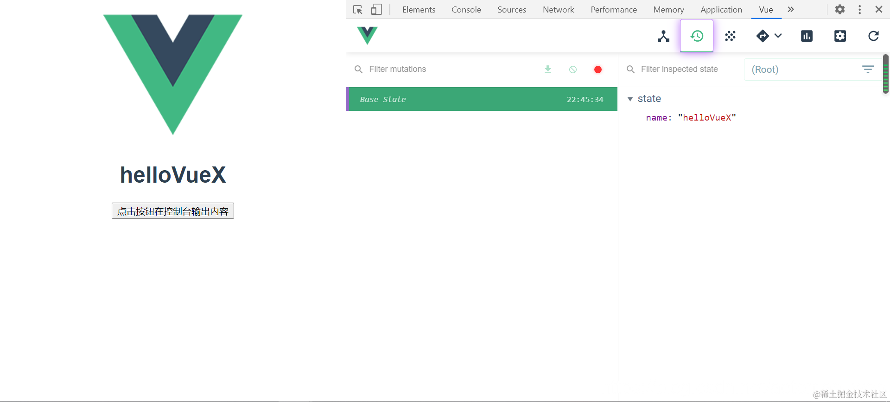890x402 pixels.
Task: Switch to the Elements tab
Action: (419, 9)
